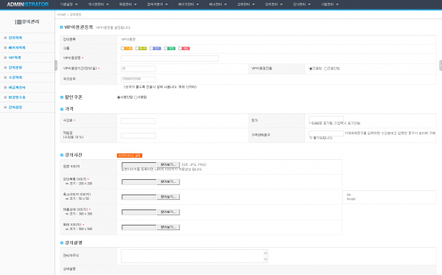442x275 pixels.
Task: Click the textarea scroll down arrow
Action: pyautogui.click(x=265, y=260)
